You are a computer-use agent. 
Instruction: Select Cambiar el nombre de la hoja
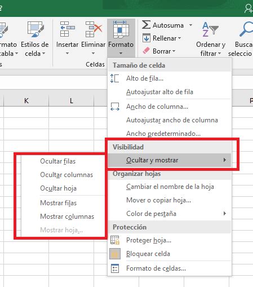170,187
